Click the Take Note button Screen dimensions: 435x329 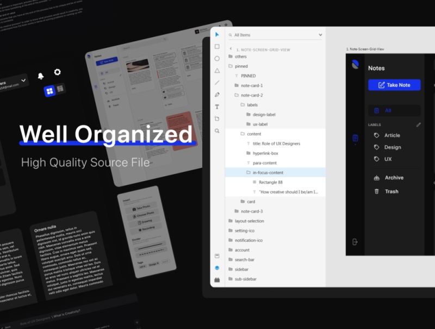click(394, 85)
